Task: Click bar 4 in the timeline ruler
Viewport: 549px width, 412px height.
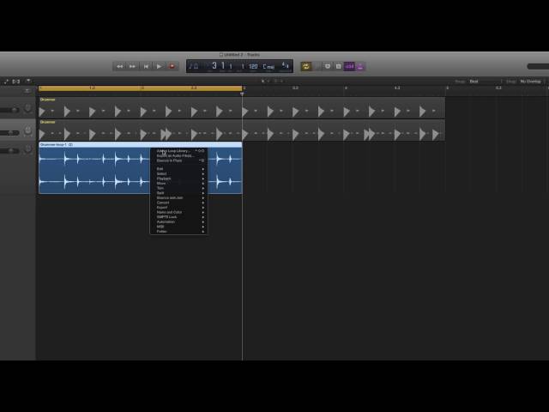Action: pos(346,88)
